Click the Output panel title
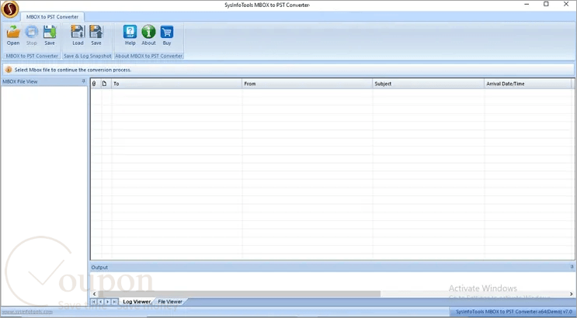 point(99,268)
